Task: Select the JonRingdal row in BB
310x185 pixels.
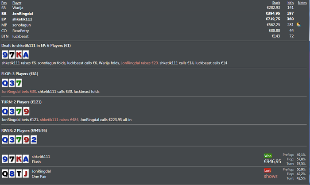Action: (x=154, y=13)
